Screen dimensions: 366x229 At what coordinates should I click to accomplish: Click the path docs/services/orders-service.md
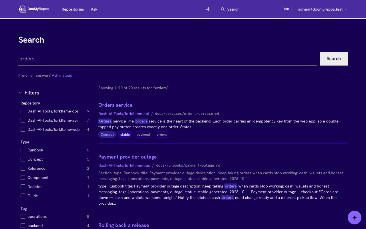coord(187,114)
